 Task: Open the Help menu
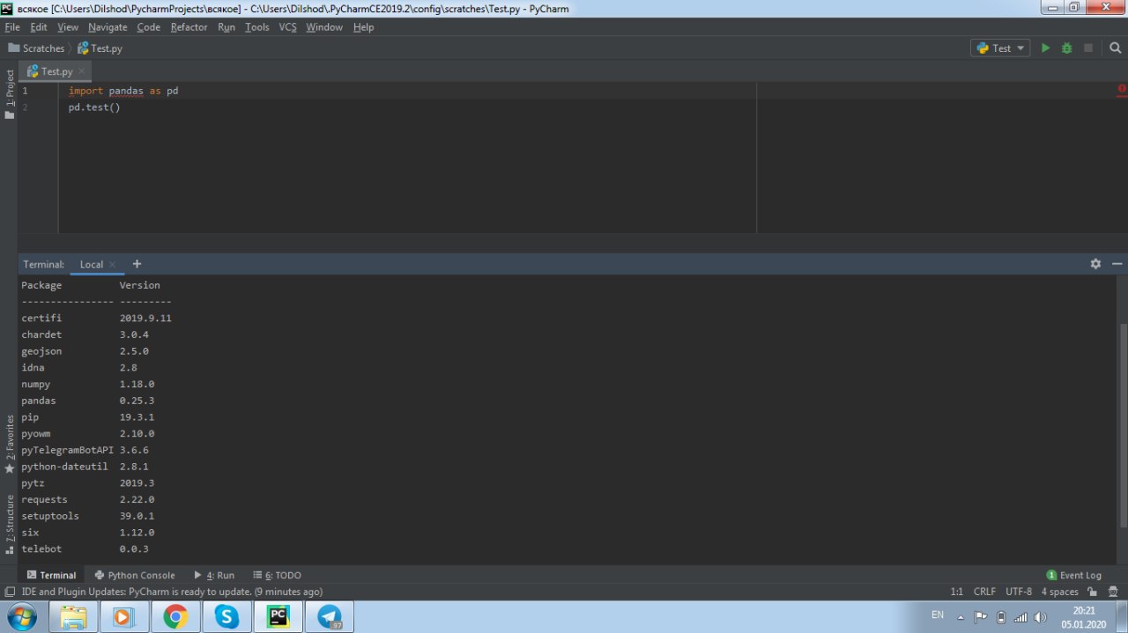[x=363, y=27]
